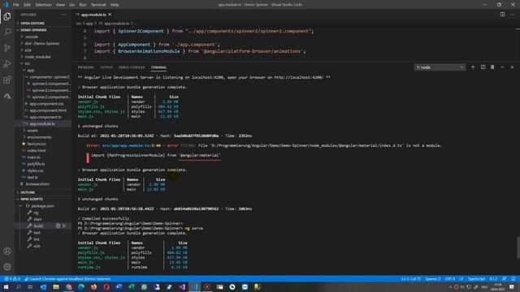Select the Terminal panel tab
Viewport: 520px width, 292px height.
click(x=158, y=67)
